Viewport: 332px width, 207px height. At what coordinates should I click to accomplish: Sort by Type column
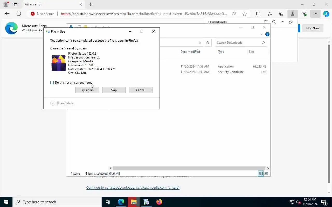(221, 52)
